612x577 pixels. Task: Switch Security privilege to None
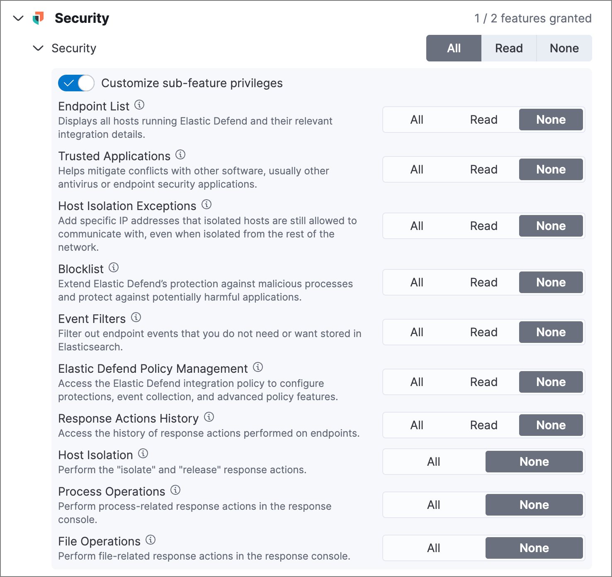[564, 48]
